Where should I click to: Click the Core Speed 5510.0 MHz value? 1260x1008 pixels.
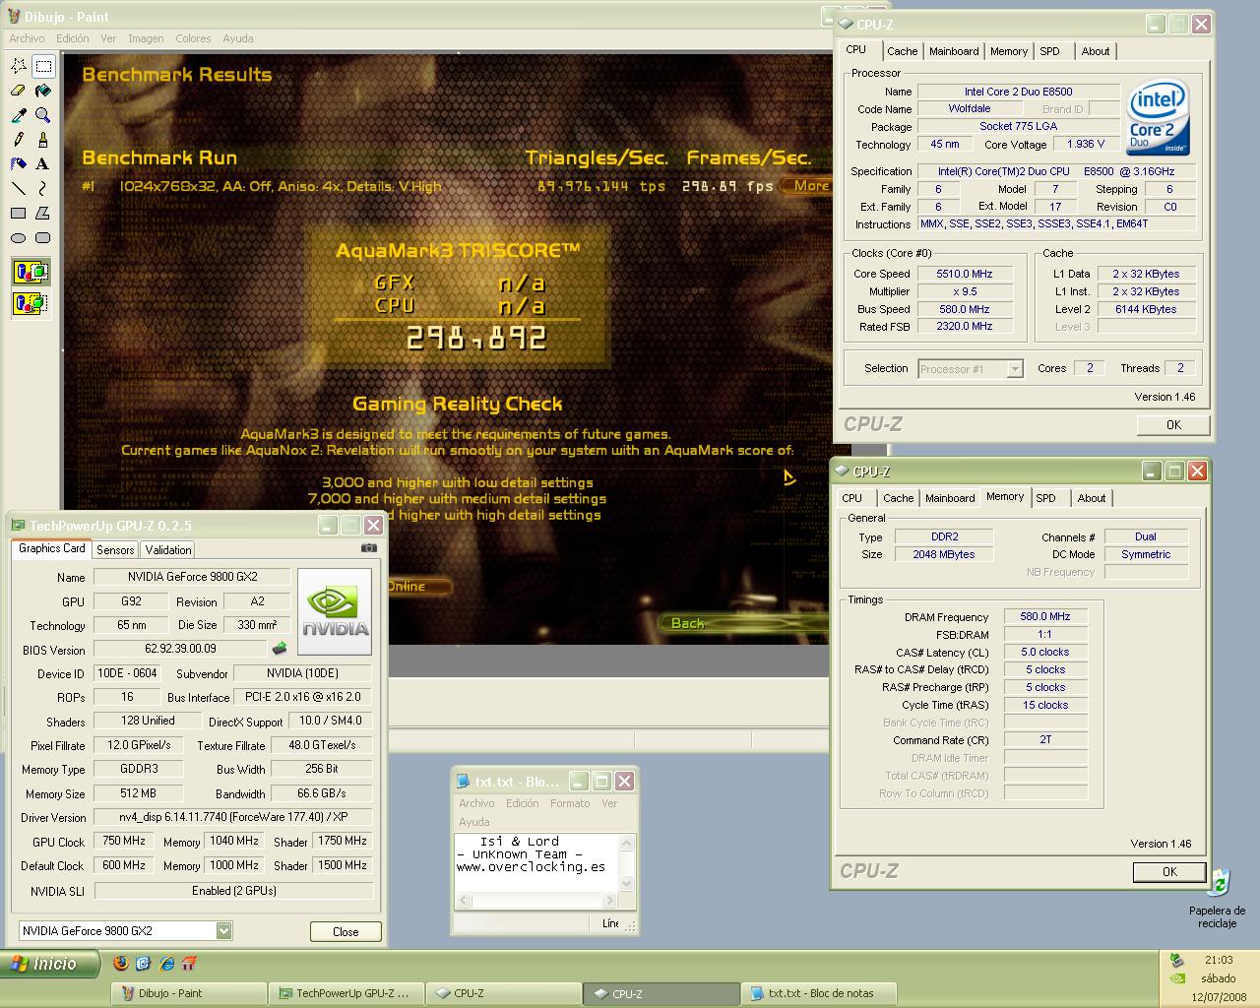point(965,274)
